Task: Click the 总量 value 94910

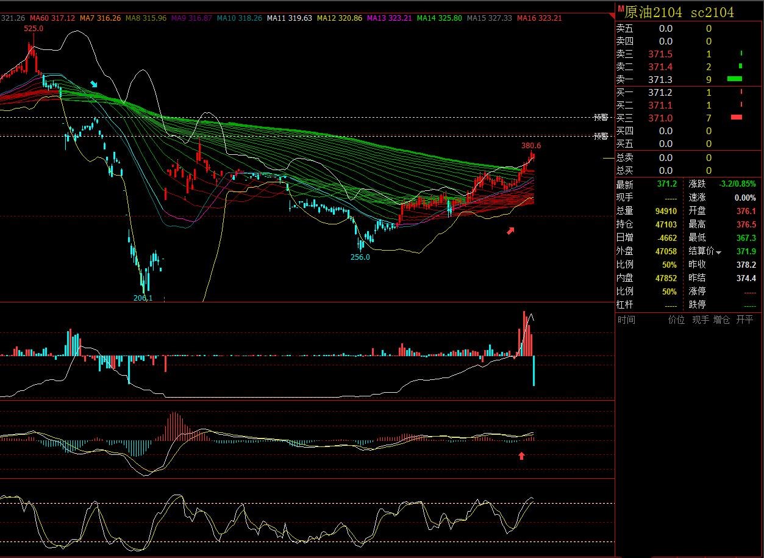Action: [666, 211]
